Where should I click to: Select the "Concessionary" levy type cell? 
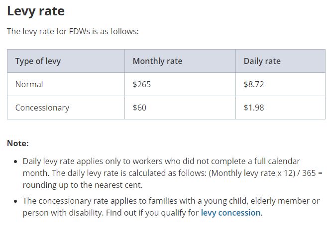click(42, 108)
